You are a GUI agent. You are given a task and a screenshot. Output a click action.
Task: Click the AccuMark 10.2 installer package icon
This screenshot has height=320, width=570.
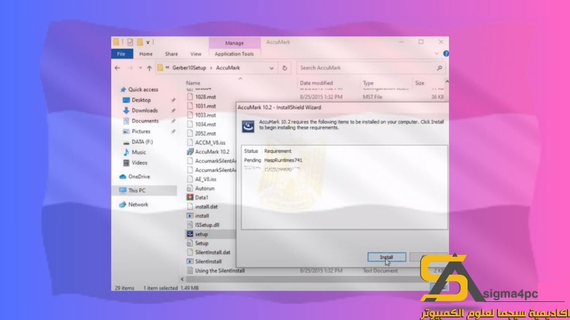(x=189, y=152)
